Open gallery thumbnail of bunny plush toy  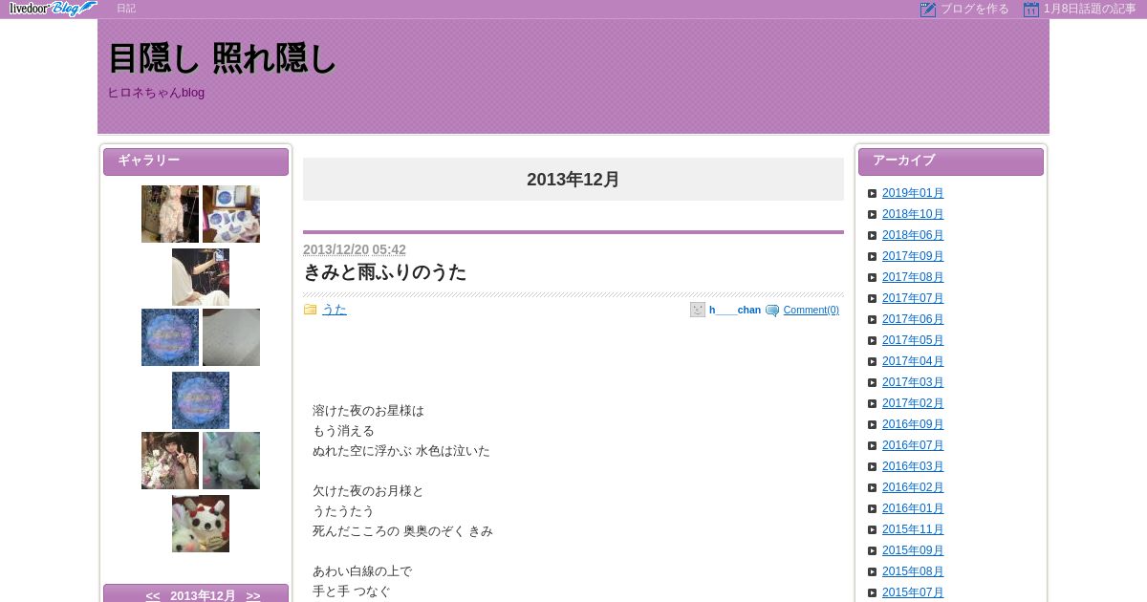click(x=201, y=524)
